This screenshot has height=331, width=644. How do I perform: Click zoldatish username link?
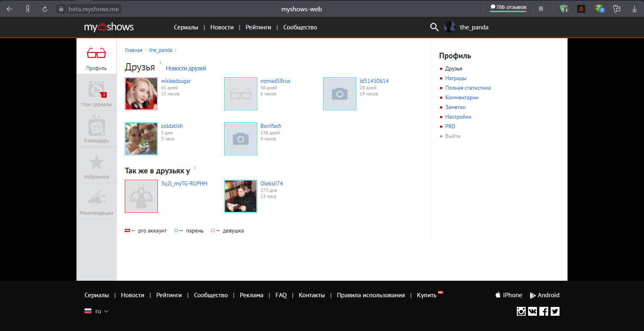(172, 126)
